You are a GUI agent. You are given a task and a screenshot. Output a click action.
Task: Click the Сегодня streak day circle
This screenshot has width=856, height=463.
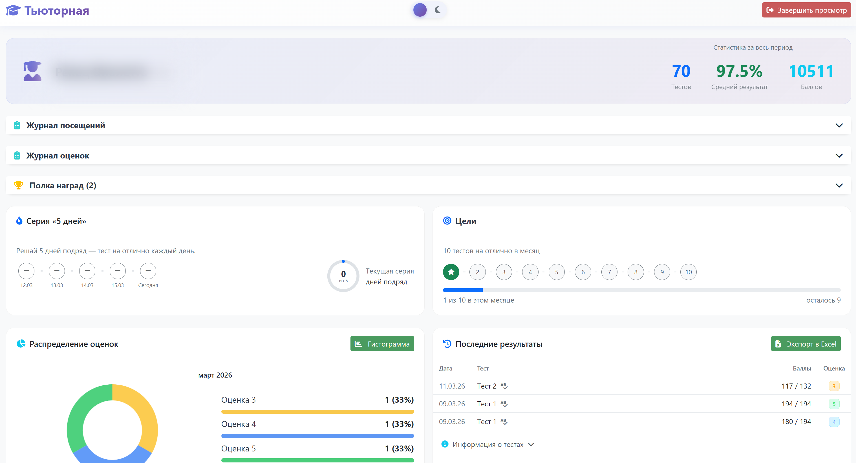click(x=148, y=271)
